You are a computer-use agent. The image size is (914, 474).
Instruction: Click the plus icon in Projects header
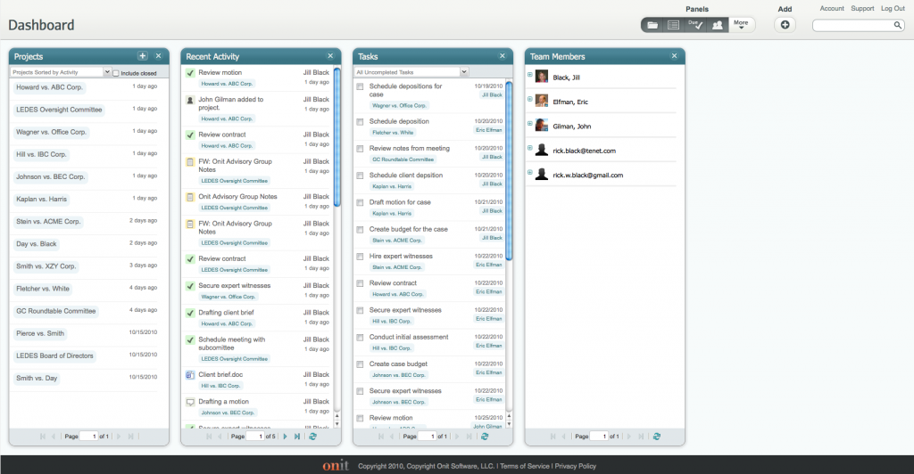pyautogui.click(x=143, y=56)
